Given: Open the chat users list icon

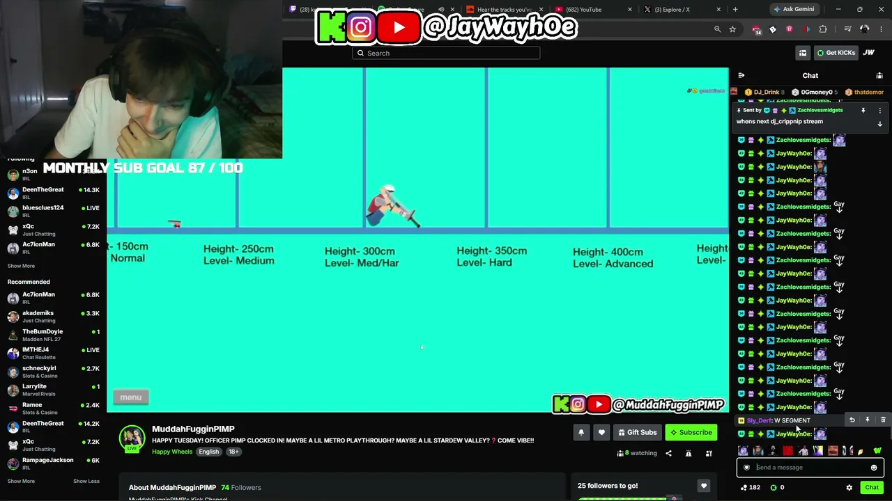Looking at the screenshot, I should (879, 75).
